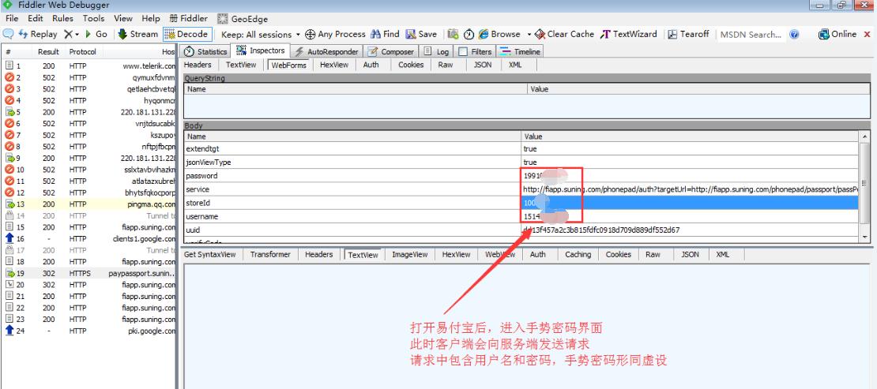Open the Help menu

click(x=150, y=18)
